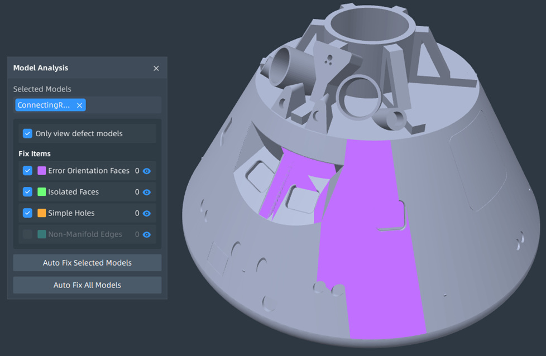This screenshot has height=356, width=546.
Task: Untick the Isolated Faces checkbox
Action: point(27,192)
